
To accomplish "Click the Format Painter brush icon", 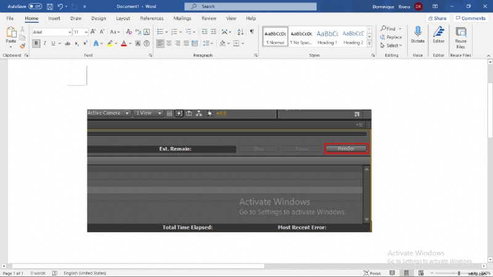I will coord(23,45).
